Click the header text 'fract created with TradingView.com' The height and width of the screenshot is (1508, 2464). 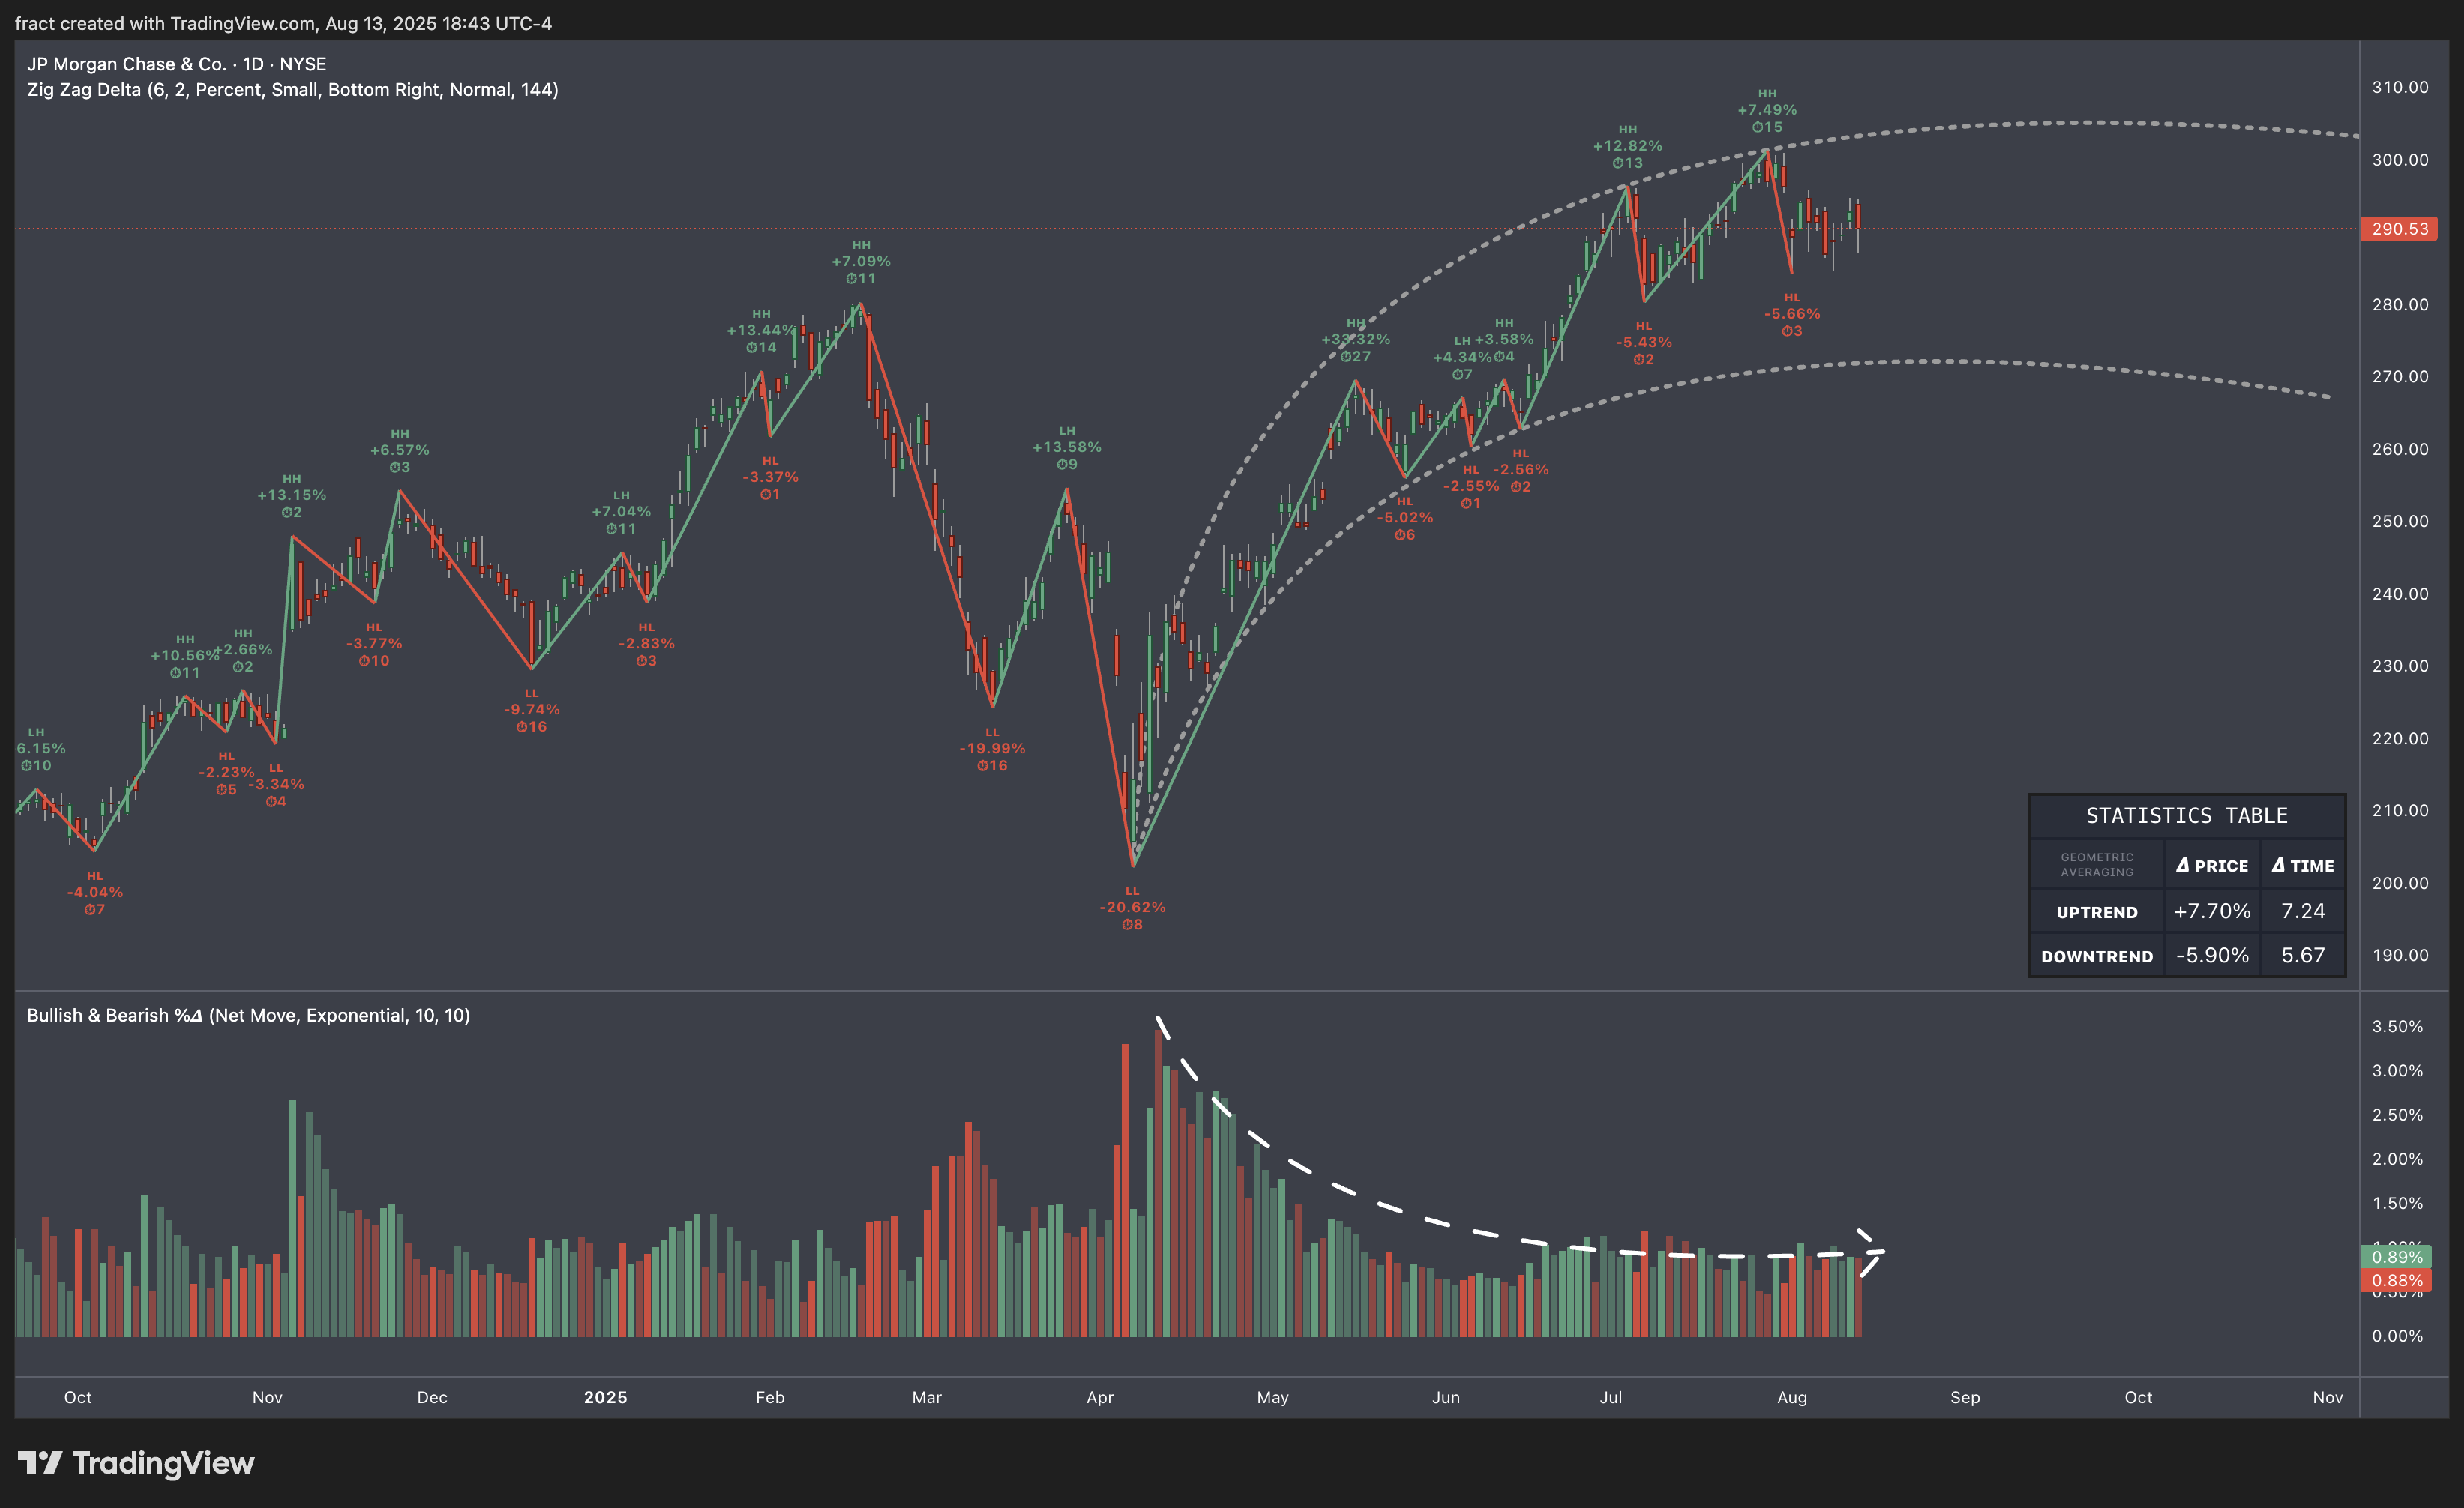coord(166,23)
